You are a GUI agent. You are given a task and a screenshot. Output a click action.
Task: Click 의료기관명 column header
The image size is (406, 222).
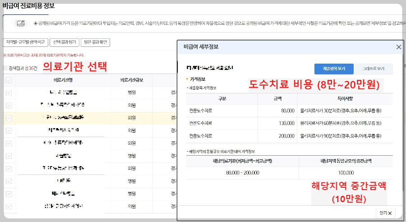point(63,80)
